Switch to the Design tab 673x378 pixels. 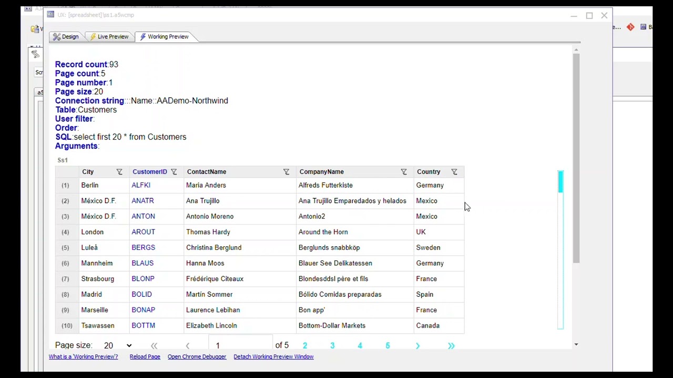[x=65, y=37]
